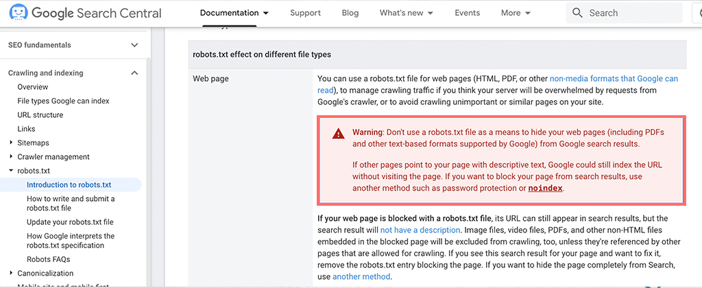Expand the SEO fundamentals section chevron
Image resolution: width=702 pixels, height=288 pixels.
[x=134, y=45]
